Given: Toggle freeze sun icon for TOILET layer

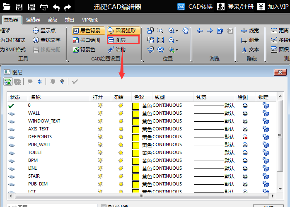Looking at the screenshot, I should pyautogui.click(x=121, y=153).
